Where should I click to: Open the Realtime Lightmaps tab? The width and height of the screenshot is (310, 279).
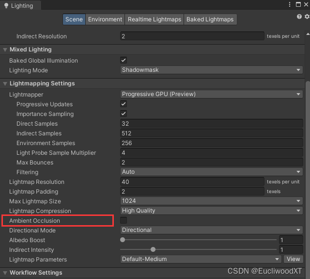click(x=155, y=19)
